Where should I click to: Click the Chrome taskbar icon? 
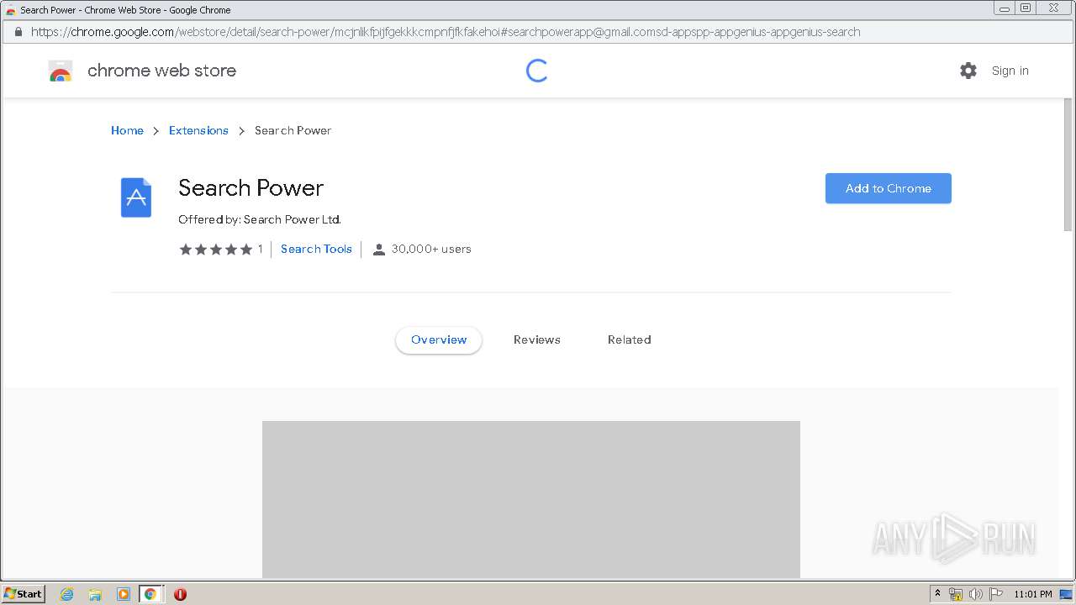[150, 594]
